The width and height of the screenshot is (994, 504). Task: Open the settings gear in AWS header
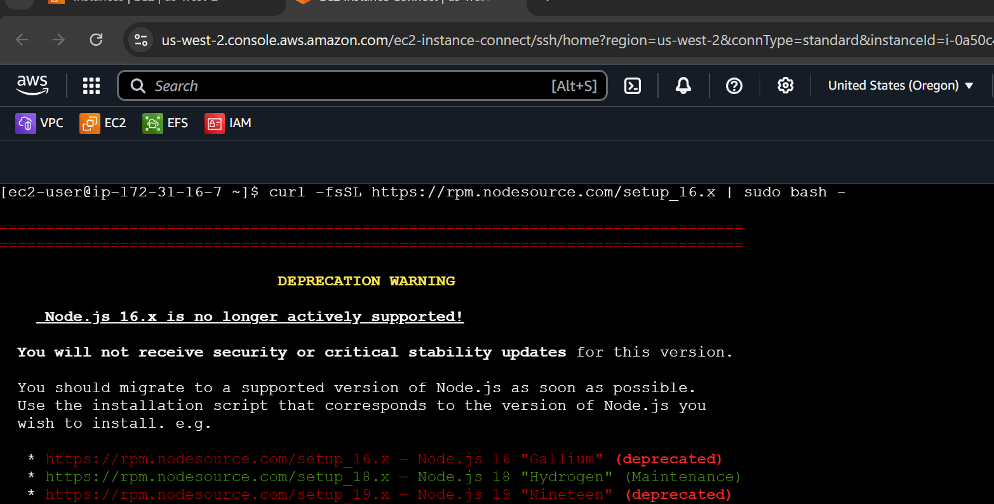click(786, 86)
